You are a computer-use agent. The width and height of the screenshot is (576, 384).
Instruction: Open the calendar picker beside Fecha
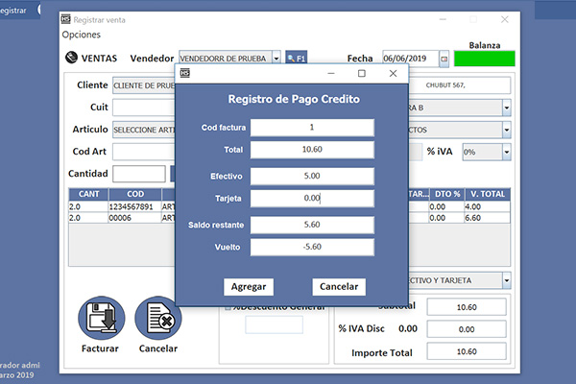point(444,59)
